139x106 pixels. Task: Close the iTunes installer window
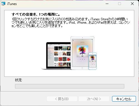click(132, 4)
